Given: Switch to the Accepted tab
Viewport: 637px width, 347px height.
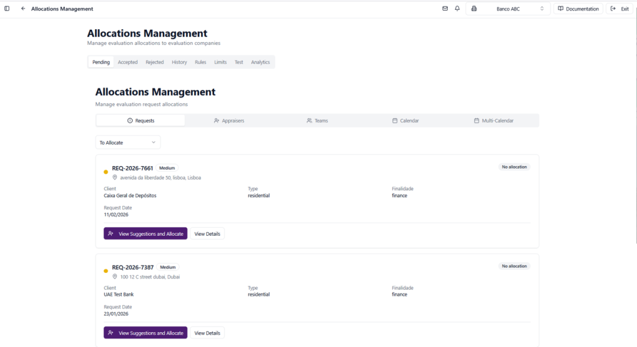Looking at the screenshot, I should pyautogui.click(x=128, y=62).
